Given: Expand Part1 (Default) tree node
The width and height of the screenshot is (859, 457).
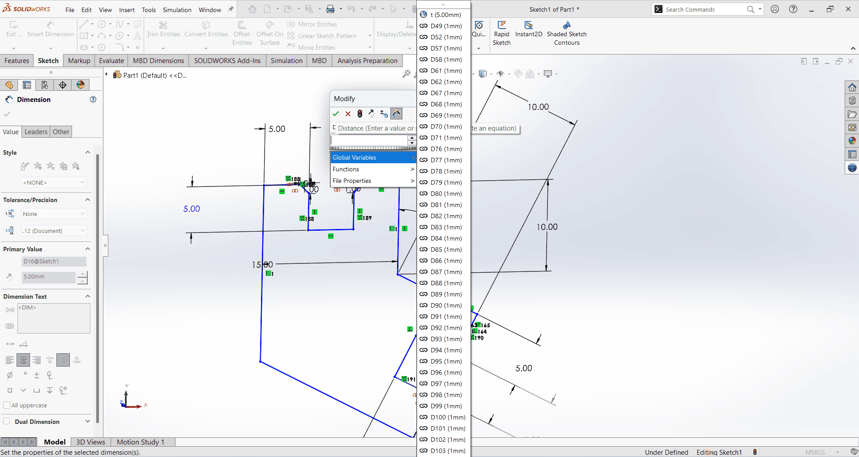Looking at the screenshot, I should point(107,75).
